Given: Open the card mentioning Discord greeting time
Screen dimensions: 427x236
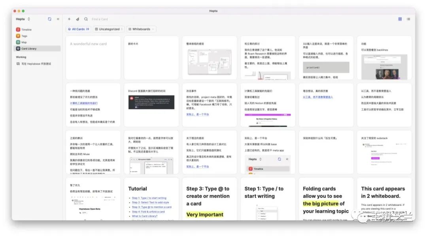Looking at the screenshot, I should (151, 105).
